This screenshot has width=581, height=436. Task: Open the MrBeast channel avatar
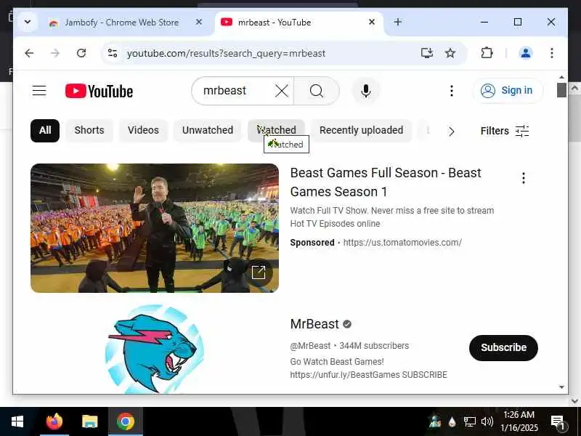155,349
